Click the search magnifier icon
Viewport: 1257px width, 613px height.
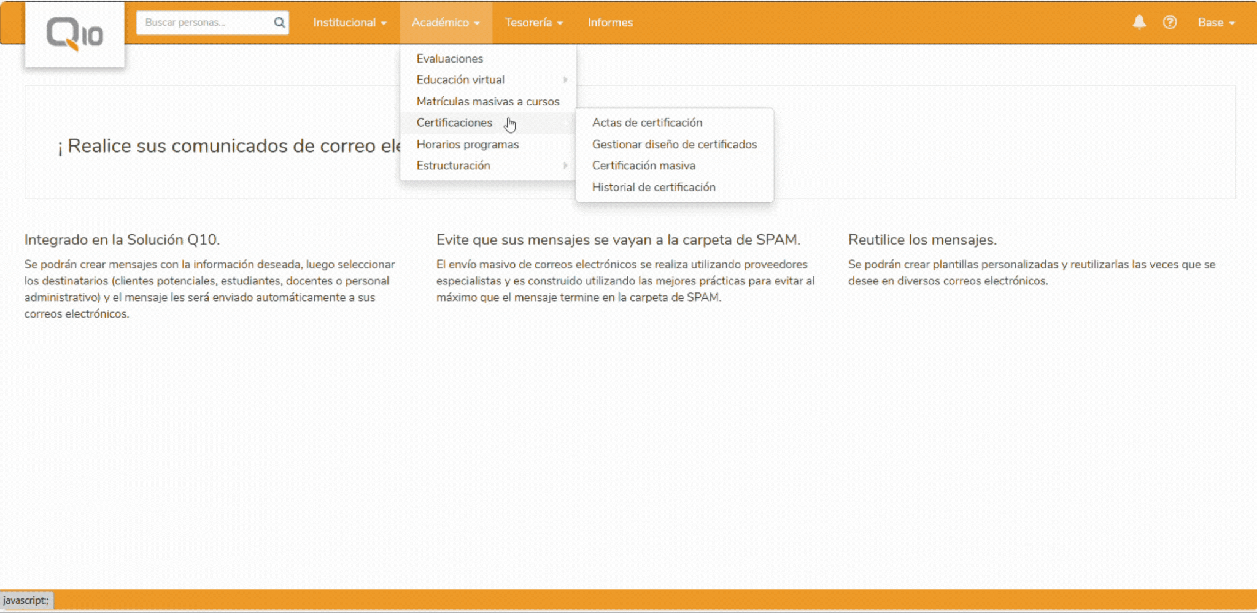[x=279, y=23]
